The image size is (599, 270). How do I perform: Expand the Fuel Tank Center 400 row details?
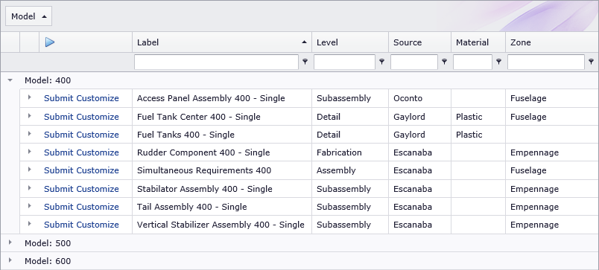tap(29, 116)
